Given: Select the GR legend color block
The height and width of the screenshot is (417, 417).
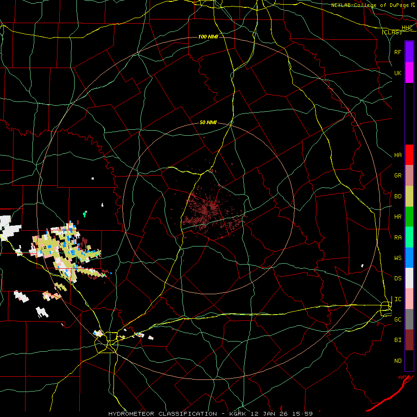Looking at the screenshot, I should [409, 176].
